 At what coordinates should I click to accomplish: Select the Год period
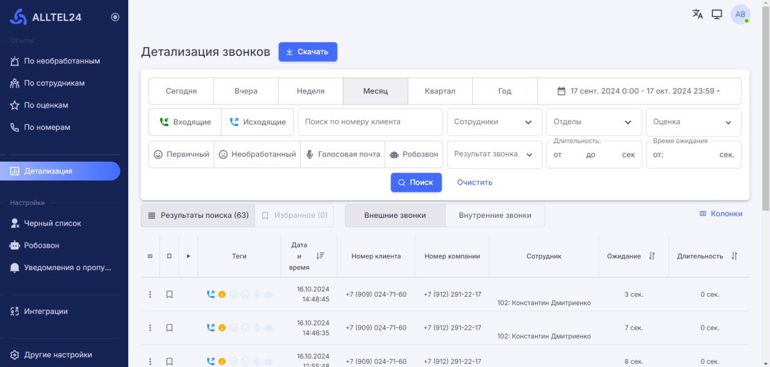tap(505, 91)
